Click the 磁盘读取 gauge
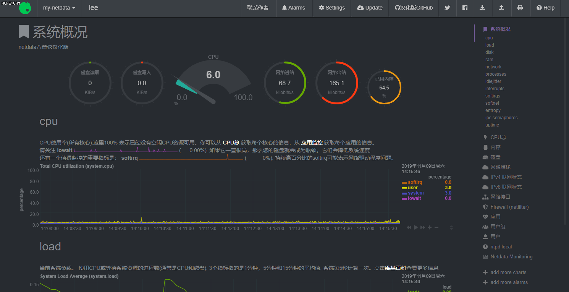569x292 pixels. pos(90,83)
